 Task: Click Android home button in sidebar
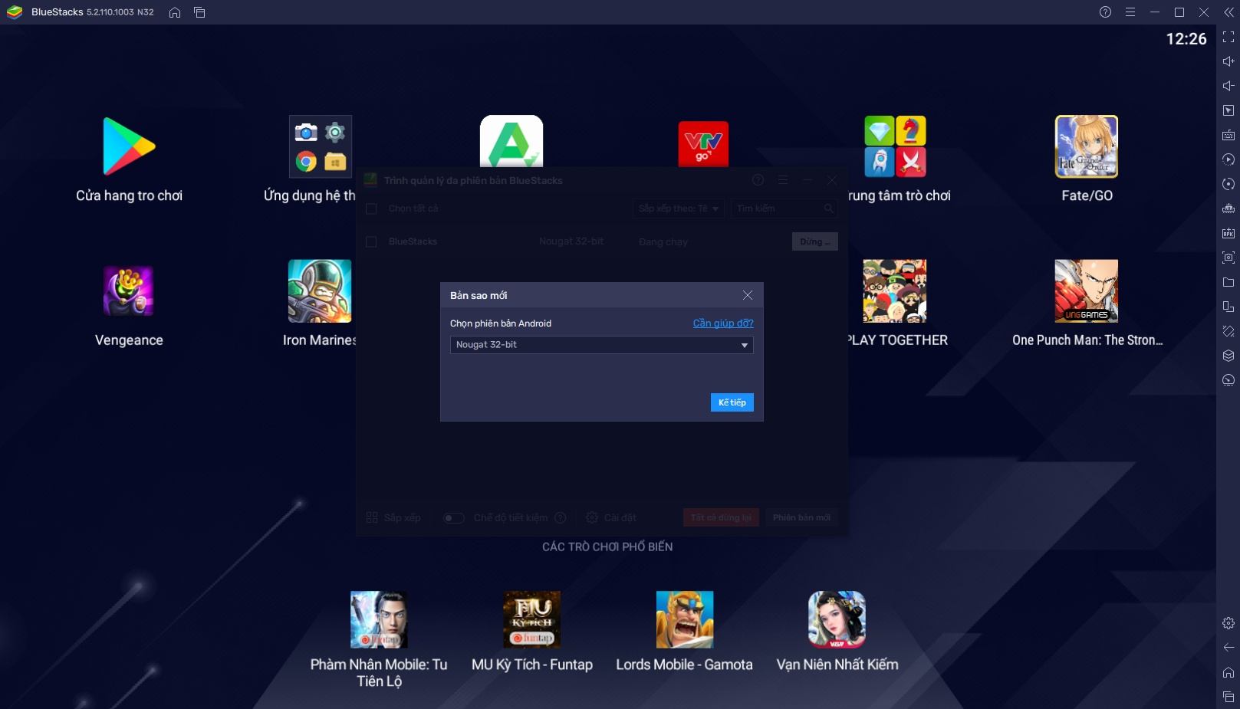pos(1228,672)
